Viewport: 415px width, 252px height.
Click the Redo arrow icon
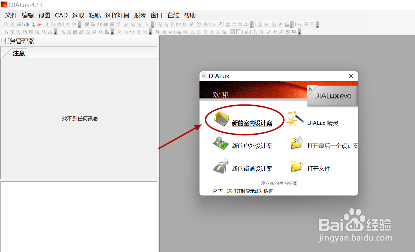[x=74, y=24]
